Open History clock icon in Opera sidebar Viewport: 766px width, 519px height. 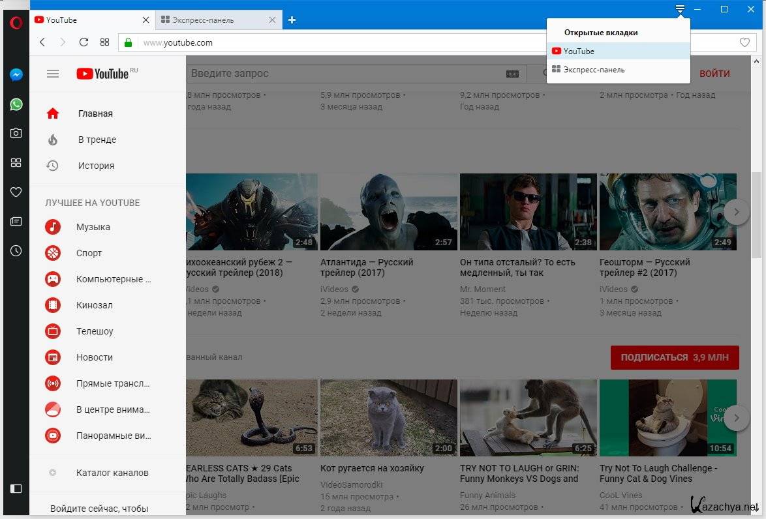(x=16, y=250)
